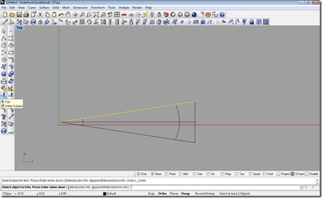Click the padlock Lock icon
This screenshot has width=322, height=198.
tap(159, 14)
